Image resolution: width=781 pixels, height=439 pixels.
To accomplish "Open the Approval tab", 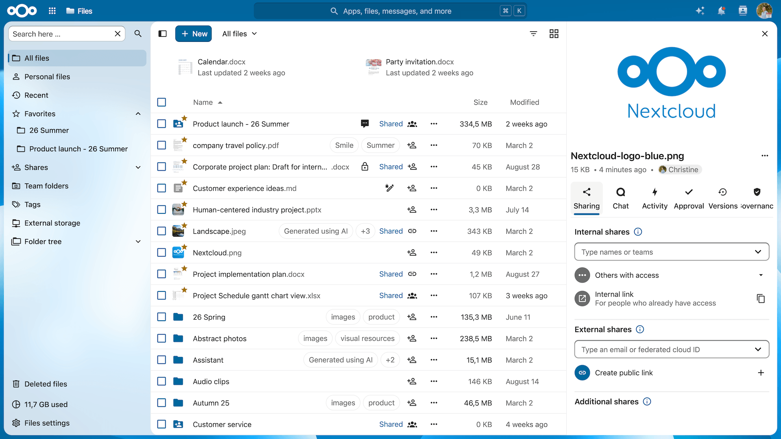I will click(689, 198).
